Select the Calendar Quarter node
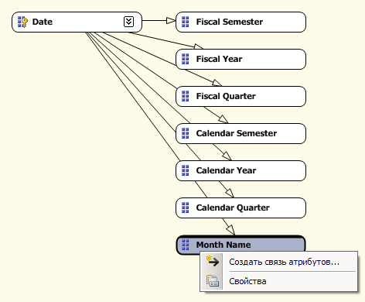Image resolution: width=365 pixels, height=302 pixels. (240, 208)
